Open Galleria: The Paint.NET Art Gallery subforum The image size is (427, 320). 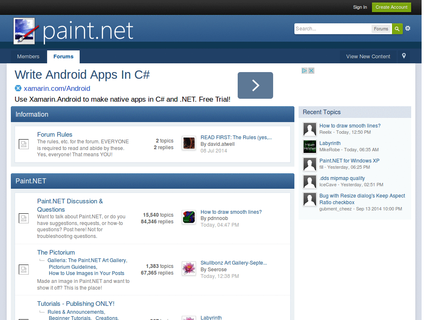click(88, 260)
